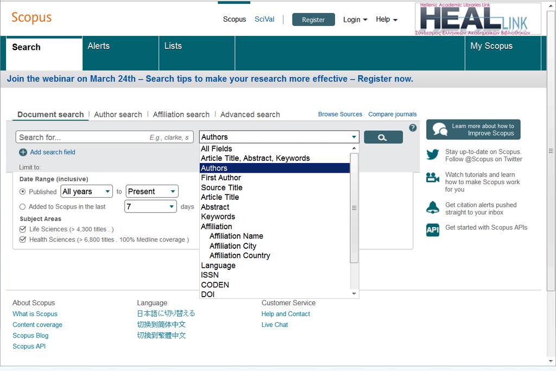Toggle the Life Sciences checkbox

click(23, 229)
